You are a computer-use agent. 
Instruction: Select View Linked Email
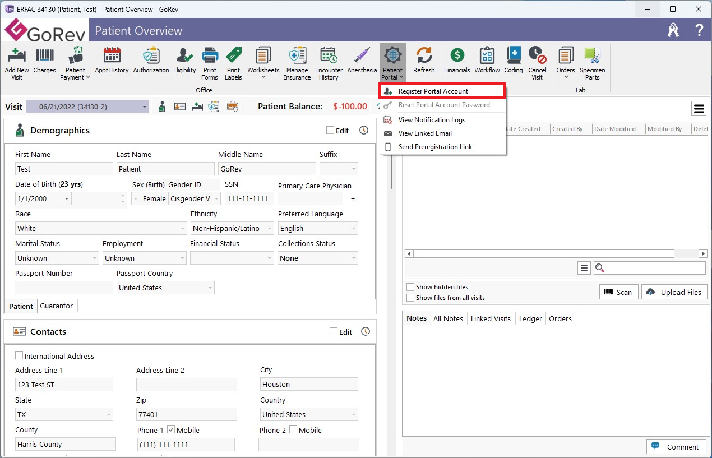click(443, 133)
